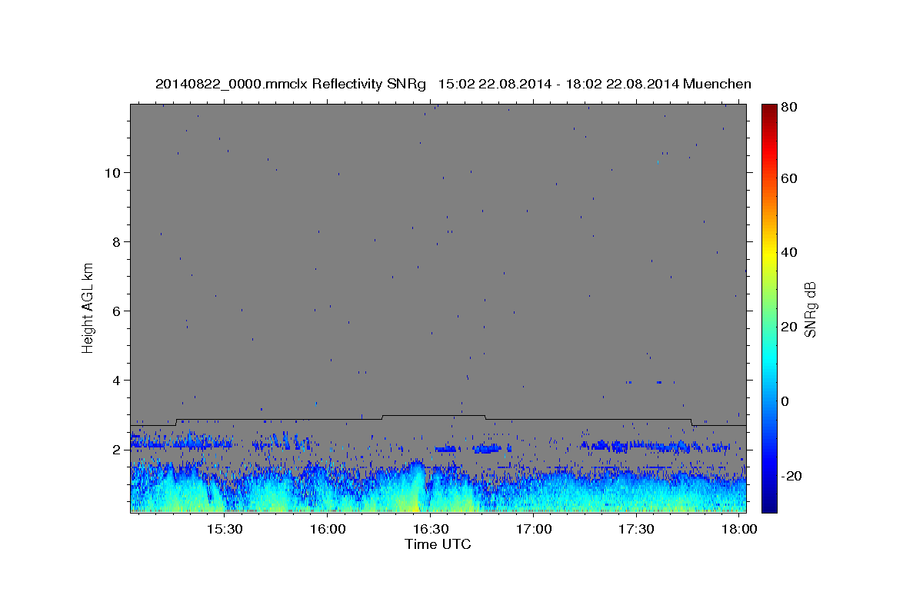Click the 16:00 time tick label
The image size is (923, 615).
(328, 530)
